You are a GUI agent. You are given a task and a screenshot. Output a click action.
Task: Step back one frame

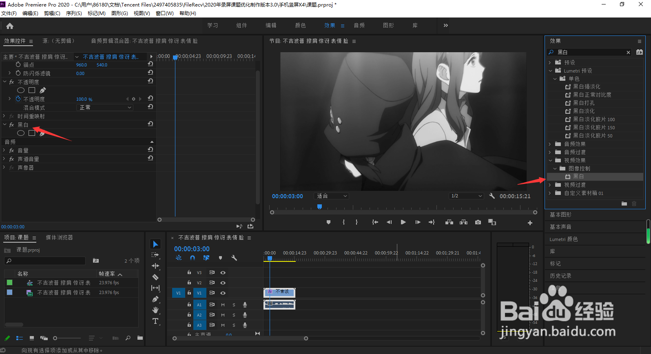click(x=389, y=222)
